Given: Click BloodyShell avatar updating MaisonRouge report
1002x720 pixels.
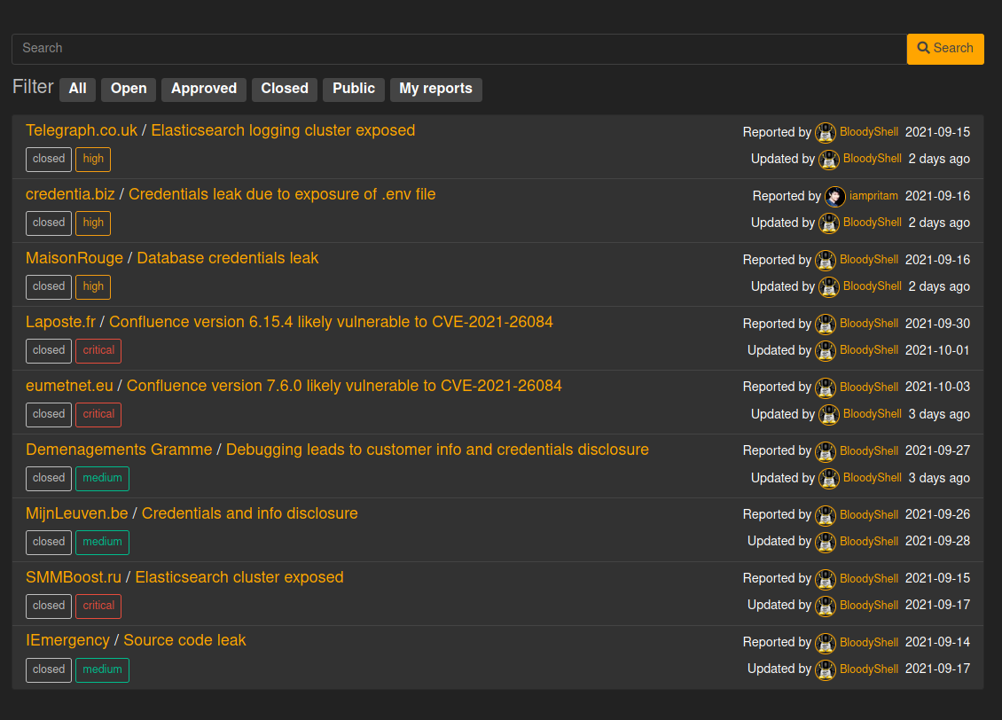Looking at the screenshot, I should coord(829,287).
